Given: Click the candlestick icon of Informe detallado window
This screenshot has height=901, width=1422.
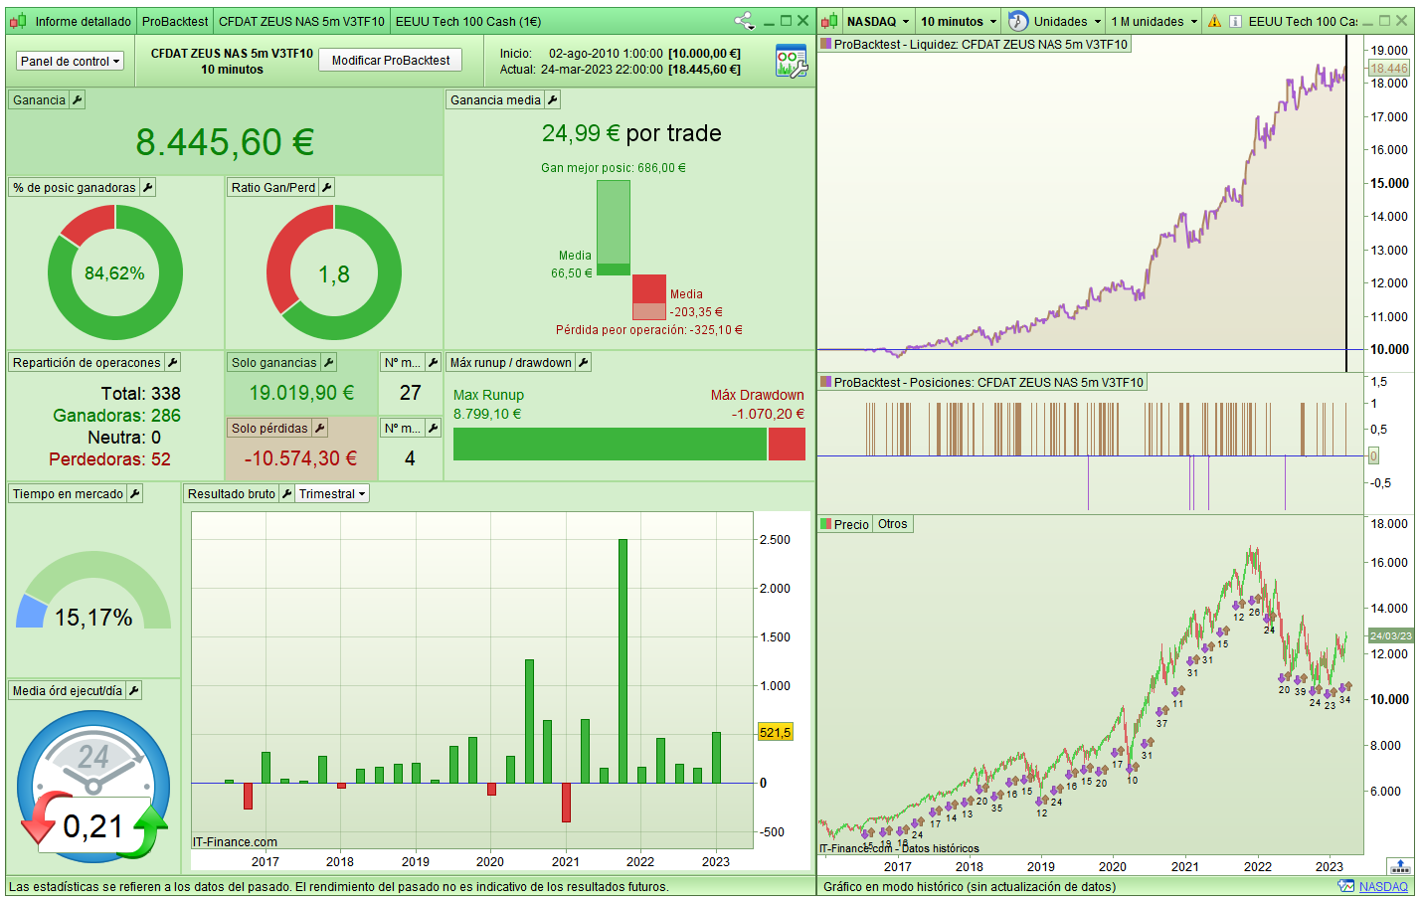Looking at the screenshot, I should coord(18,21).
